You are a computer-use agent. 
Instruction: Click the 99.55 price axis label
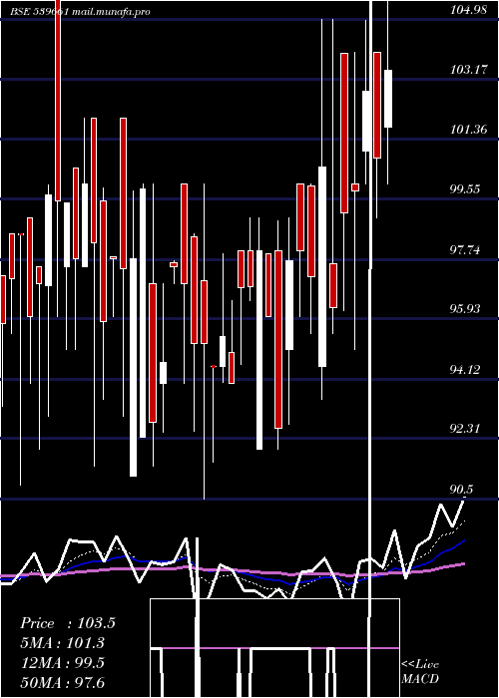click(x=465, y=189)
